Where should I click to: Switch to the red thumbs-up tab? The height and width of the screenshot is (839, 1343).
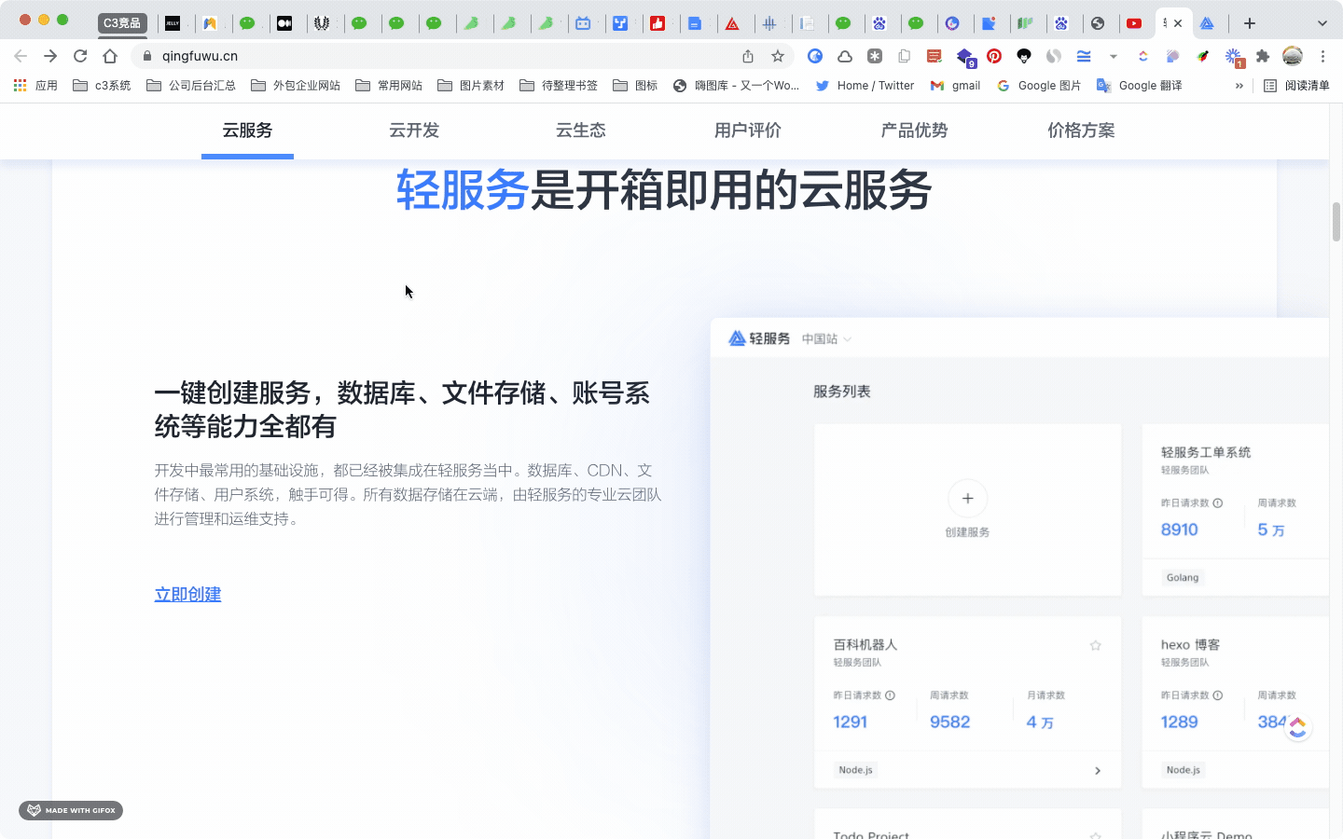(x=658, y=23)
